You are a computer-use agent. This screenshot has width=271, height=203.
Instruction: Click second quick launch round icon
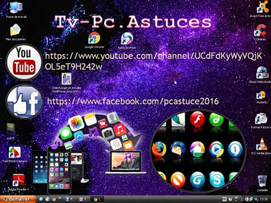[47, 199]
